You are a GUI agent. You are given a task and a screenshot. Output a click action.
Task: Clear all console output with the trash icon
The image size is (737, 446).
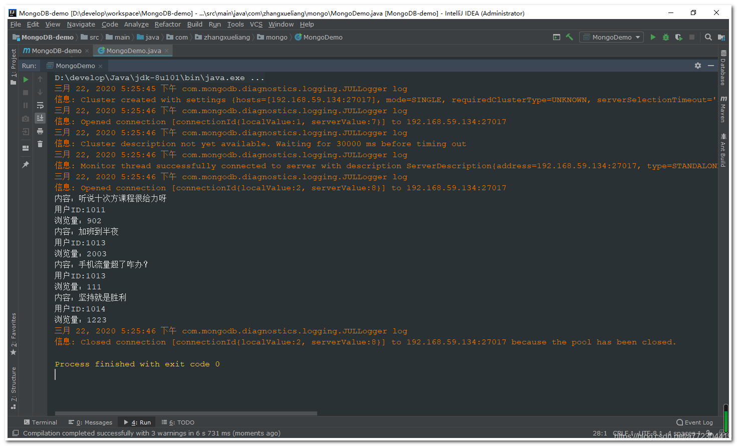(40, 144)
